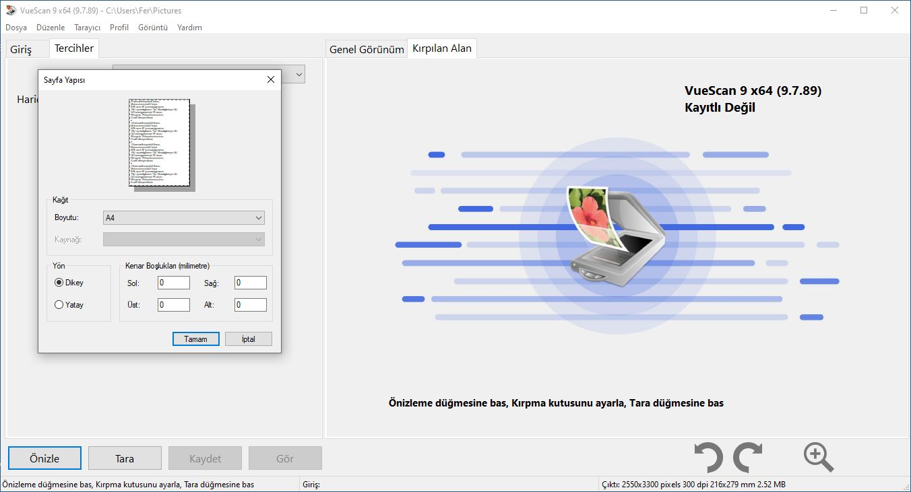Open the Dosya menu

(16, 28)
